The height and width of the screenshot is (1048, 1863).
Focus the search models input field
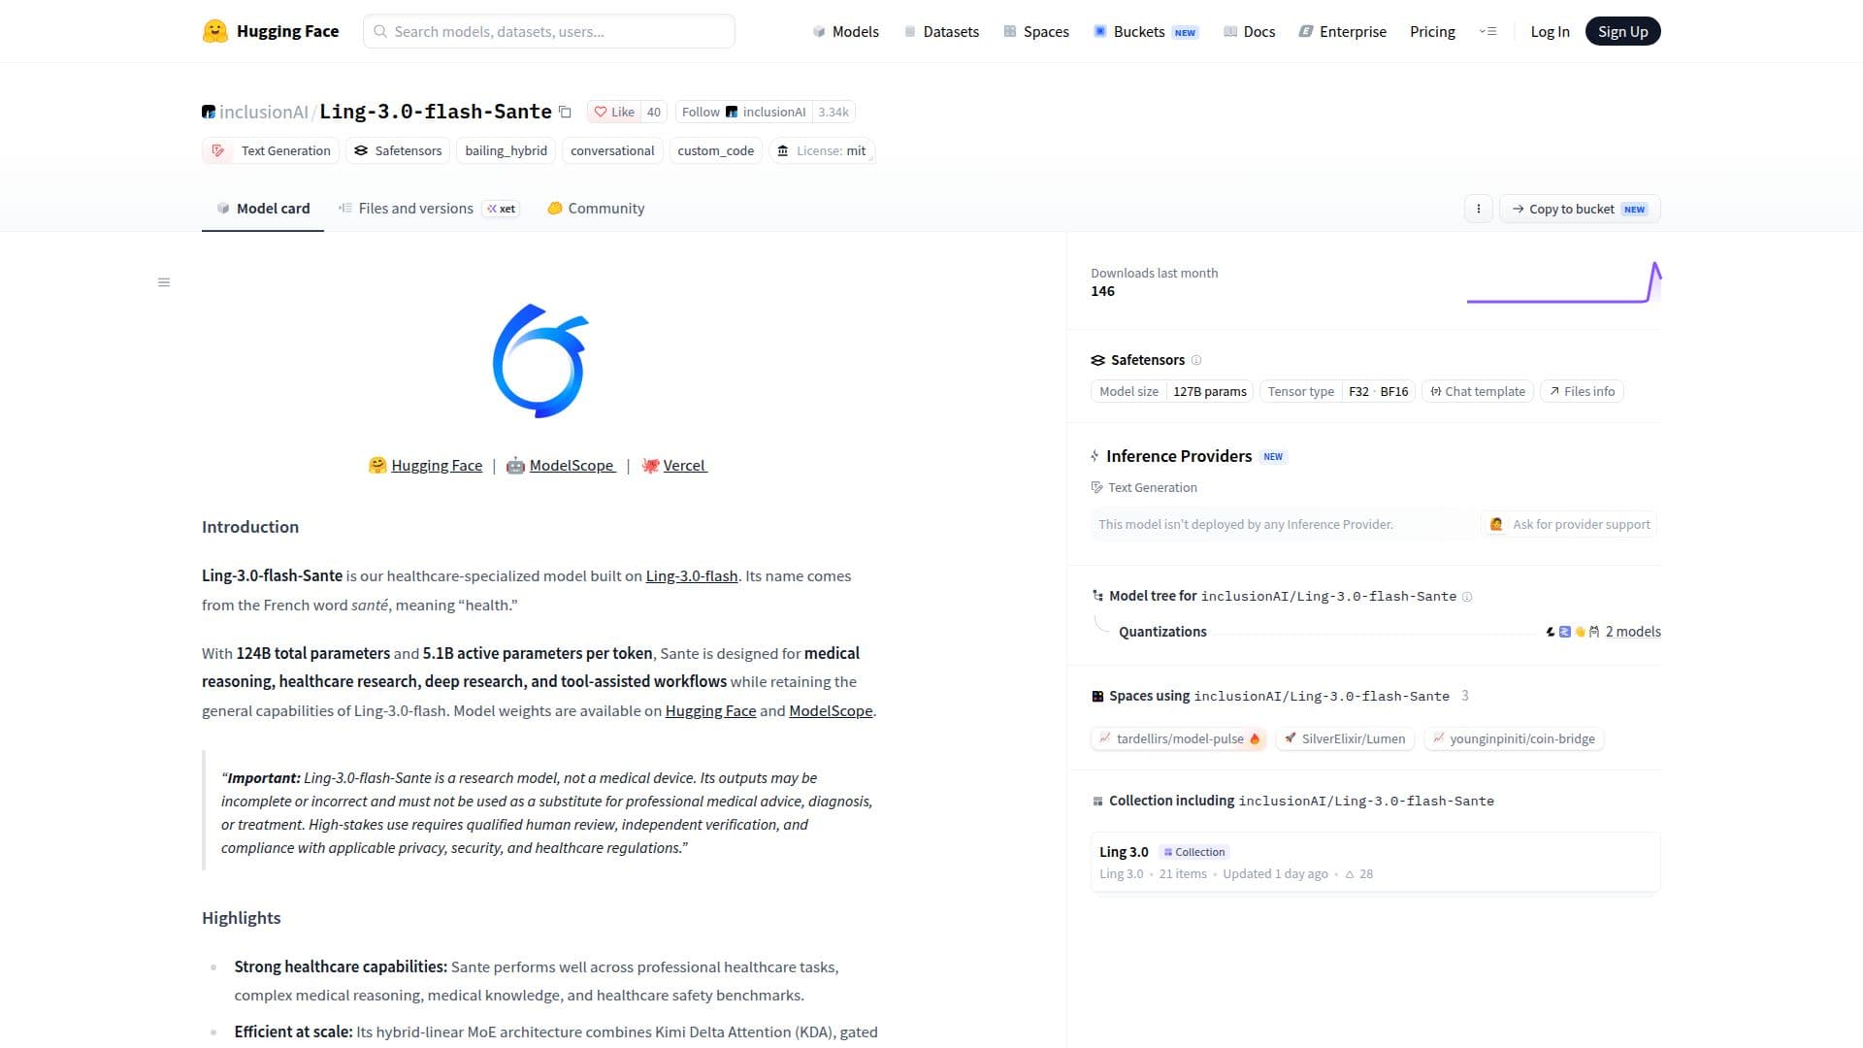click(x=549, y=31)
